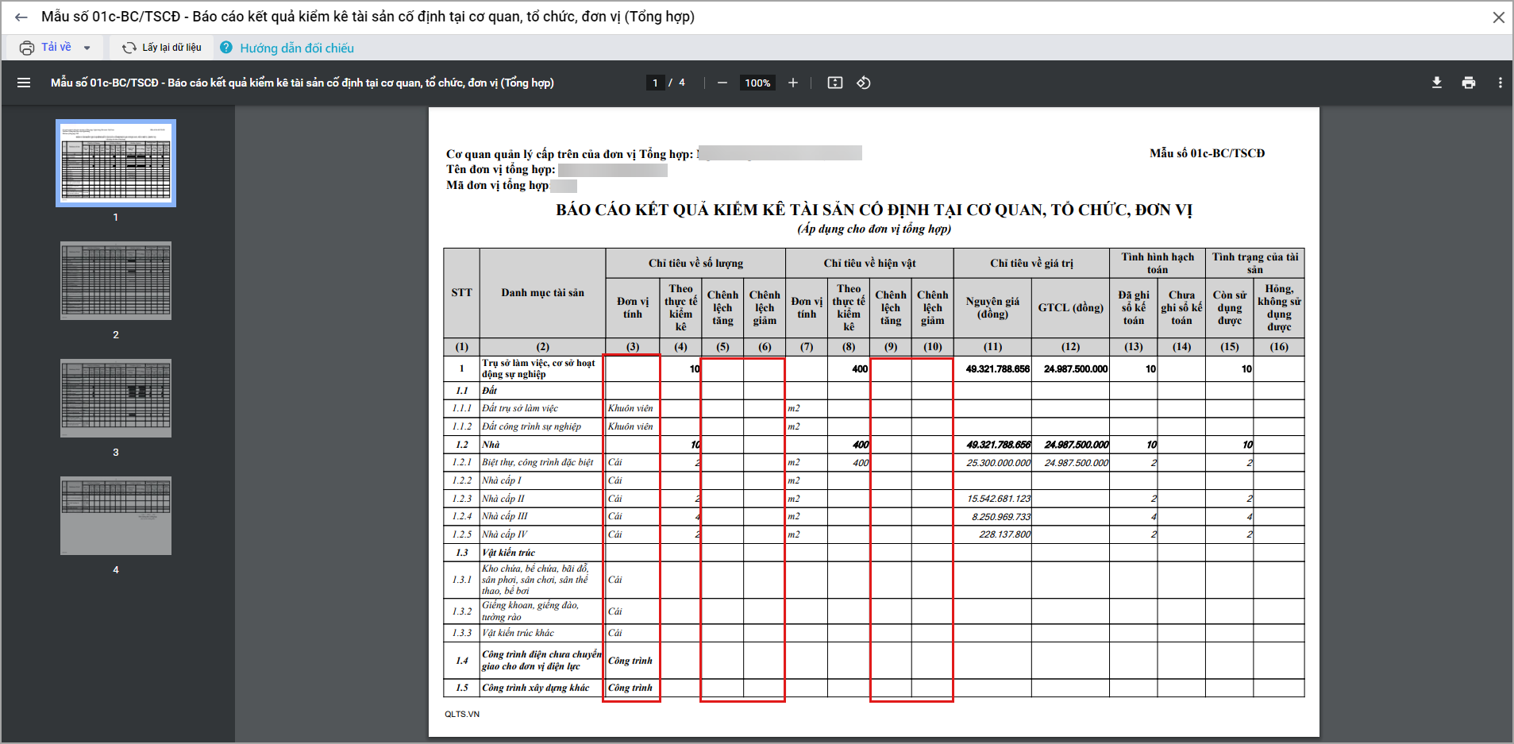Click the back arrow icon
This screenshot has height=744, width=1514.
click(21, 17)
